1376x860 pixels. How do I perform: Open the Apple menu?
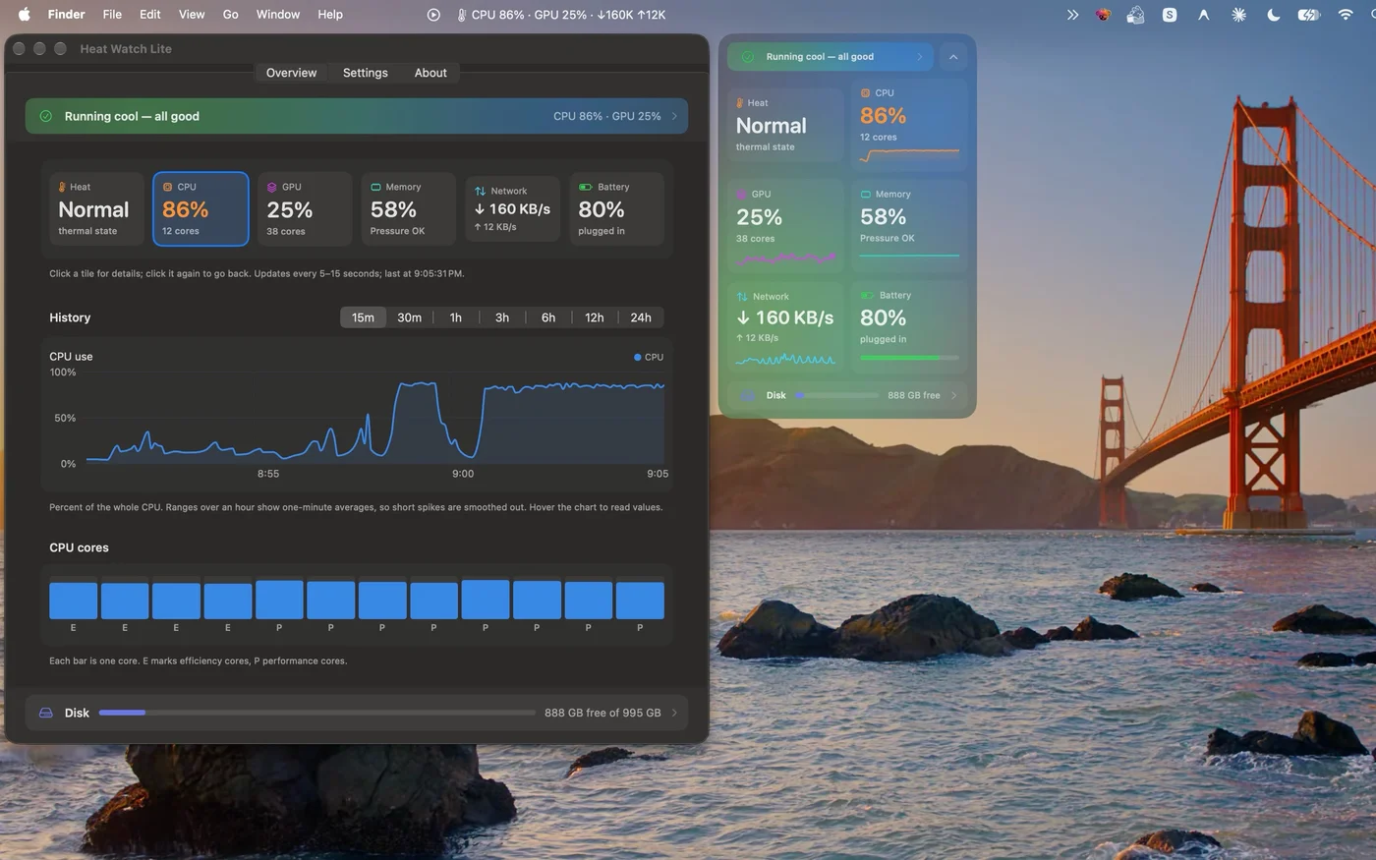(x=25, y=14)
